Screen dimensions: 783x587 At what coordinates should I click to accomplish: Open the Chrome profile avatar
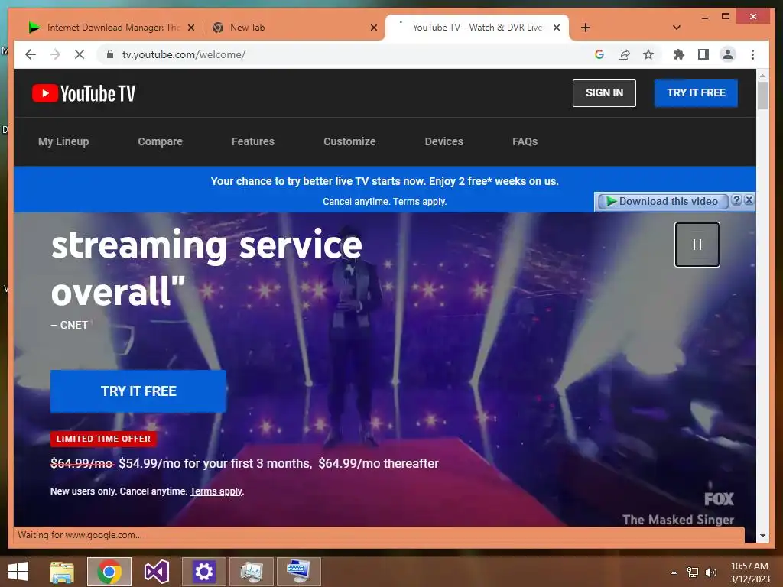728,54
